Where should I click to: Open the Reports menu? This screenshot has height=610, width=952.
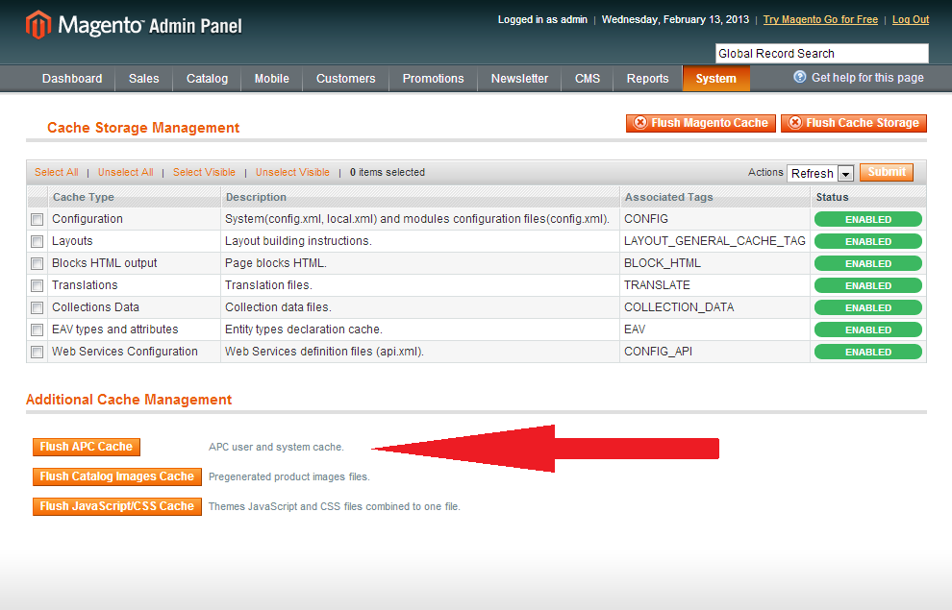click(x=647, y=79)
